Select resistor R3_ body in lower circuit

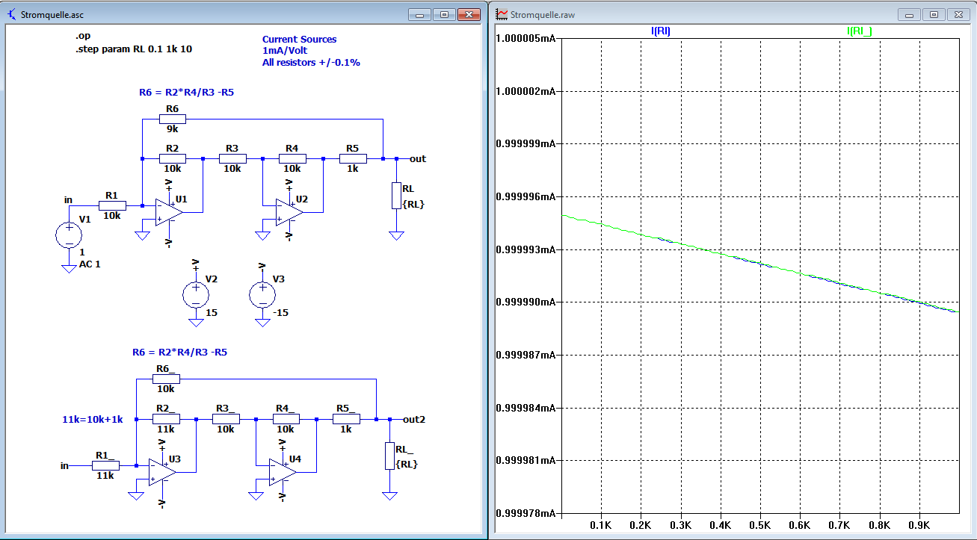coord(226,419)
